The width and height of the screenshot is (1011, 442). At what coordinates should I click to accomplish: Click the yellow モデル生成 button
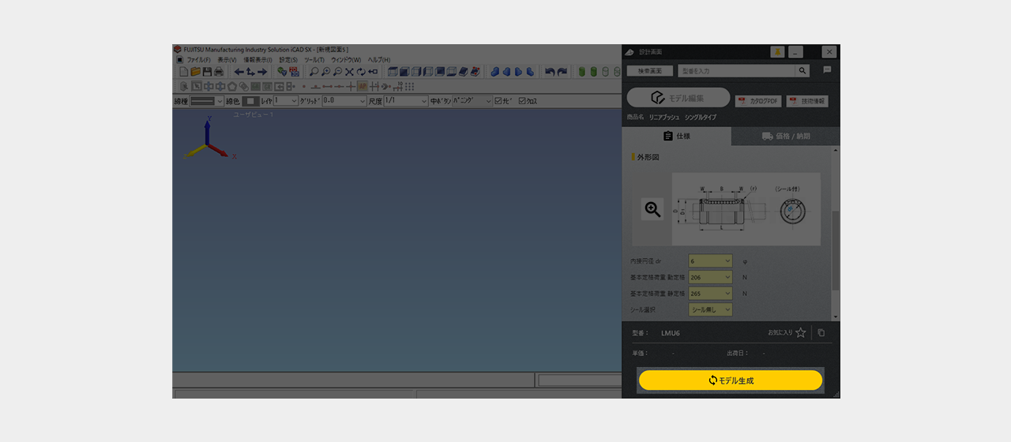tap(731, 380)
